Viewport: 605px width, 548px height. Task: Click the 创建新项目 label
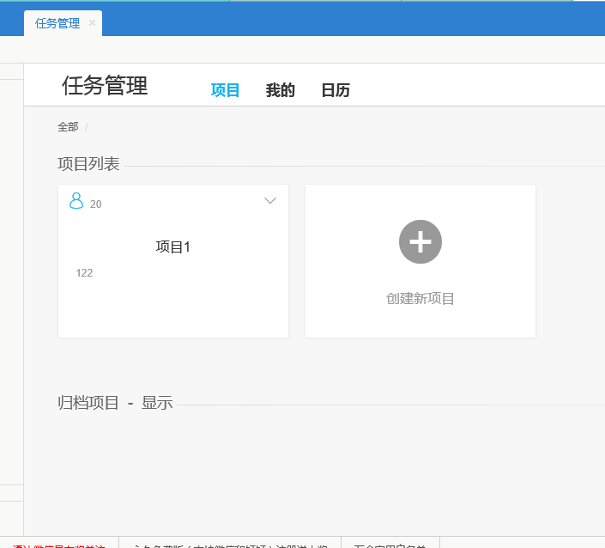[x=420, y=299]
